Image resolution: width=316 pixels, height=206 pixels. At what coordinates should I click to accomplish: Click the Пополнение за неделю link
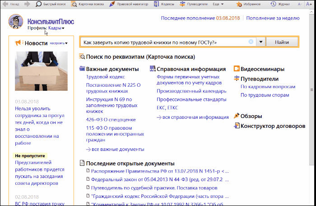click(x=274, y=18)
